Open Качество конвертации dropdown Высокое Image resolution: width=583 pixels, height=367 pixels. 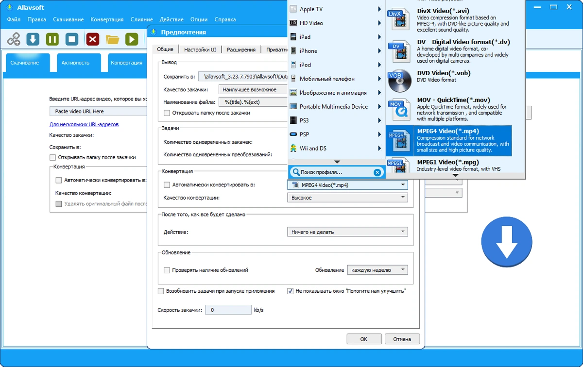click(x=347, y=198)
